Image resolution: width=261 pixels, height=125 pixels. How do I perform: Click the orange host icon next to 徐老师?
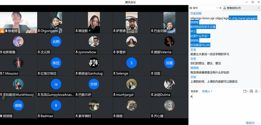2,31
